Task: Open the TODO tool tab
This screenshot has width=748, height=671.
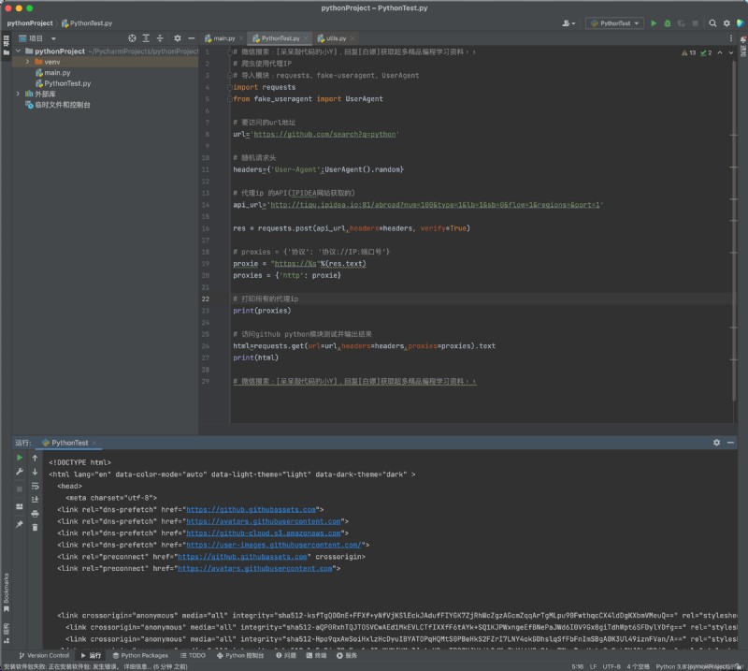Action: (x=193, y=655)
